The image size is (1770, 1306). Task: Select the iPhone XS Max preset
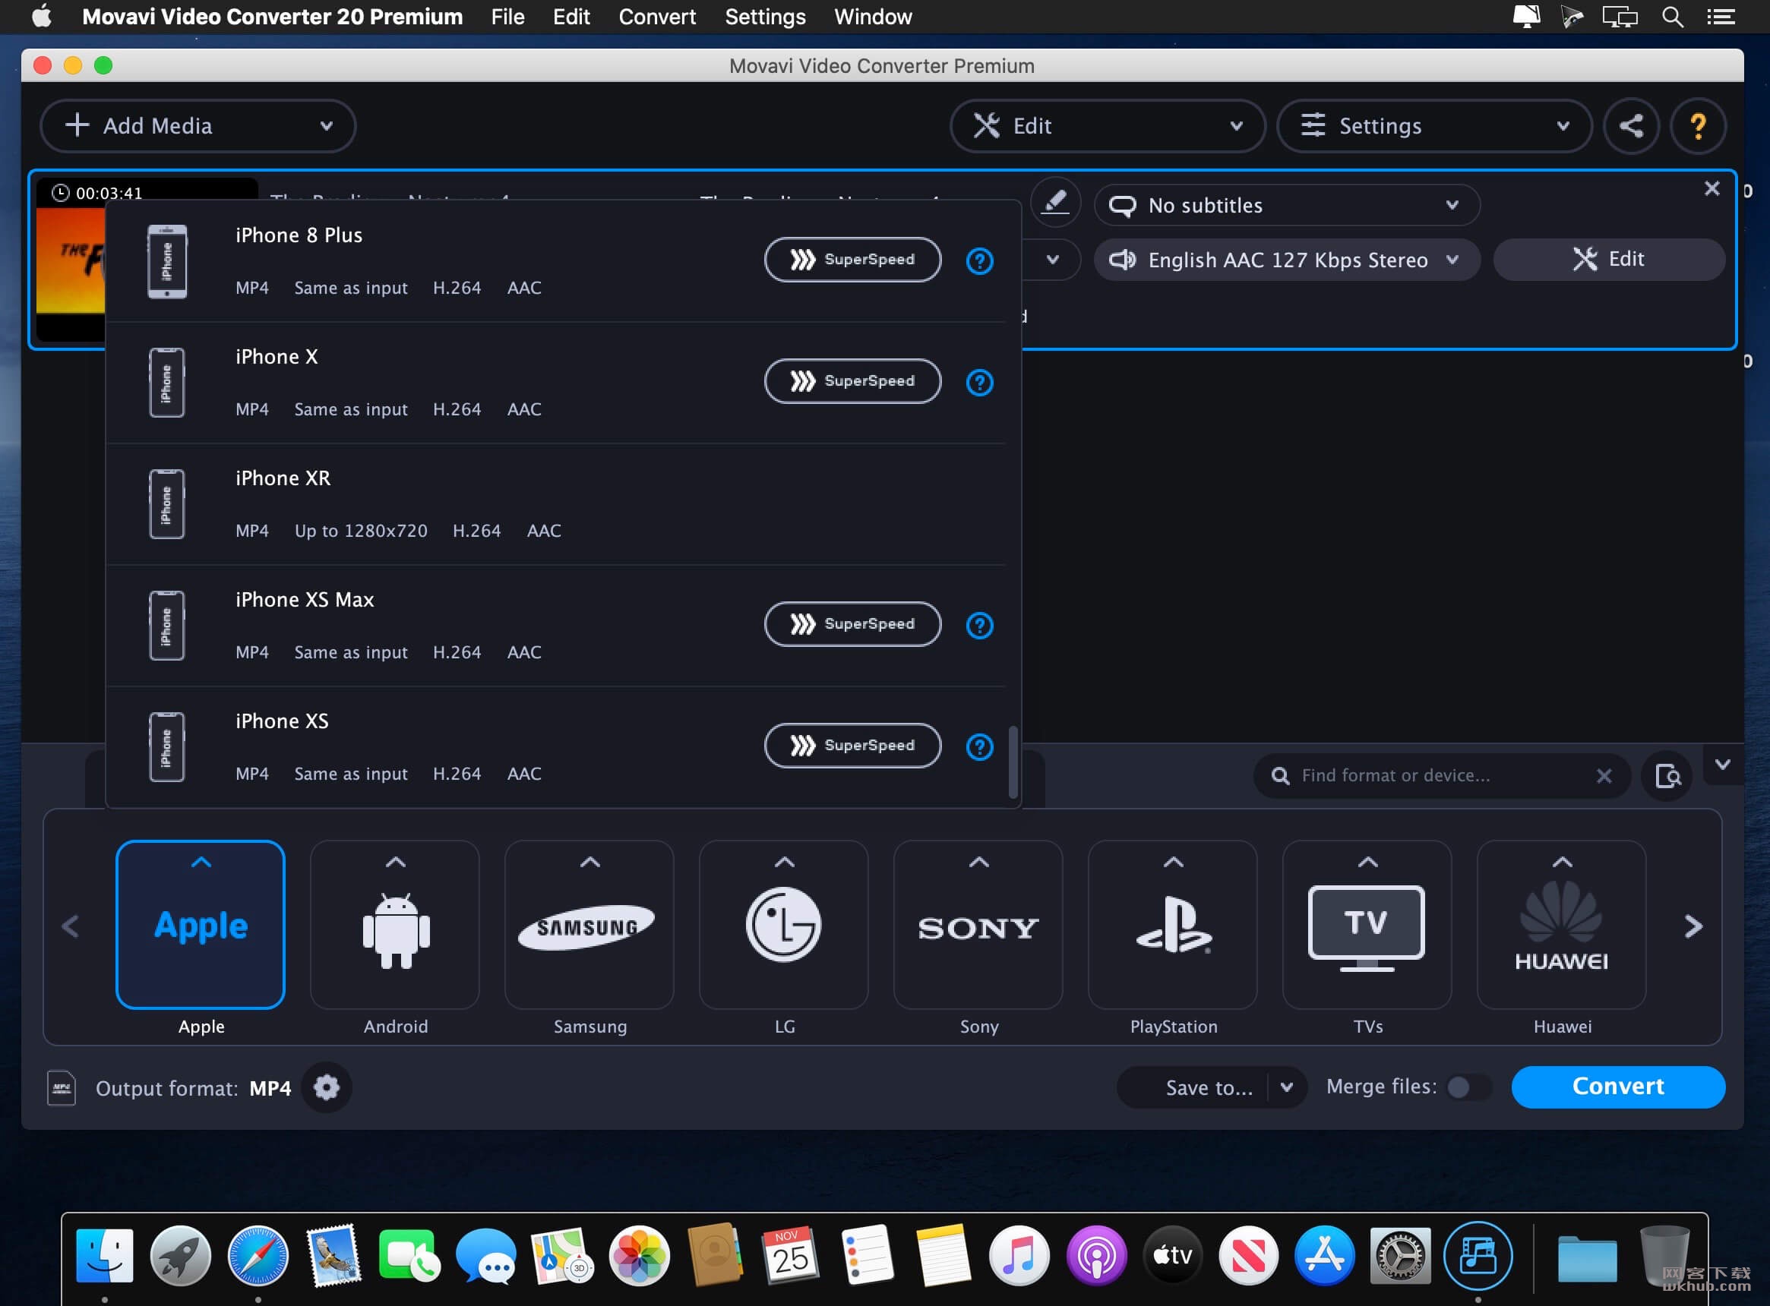(x=555, y=626)
